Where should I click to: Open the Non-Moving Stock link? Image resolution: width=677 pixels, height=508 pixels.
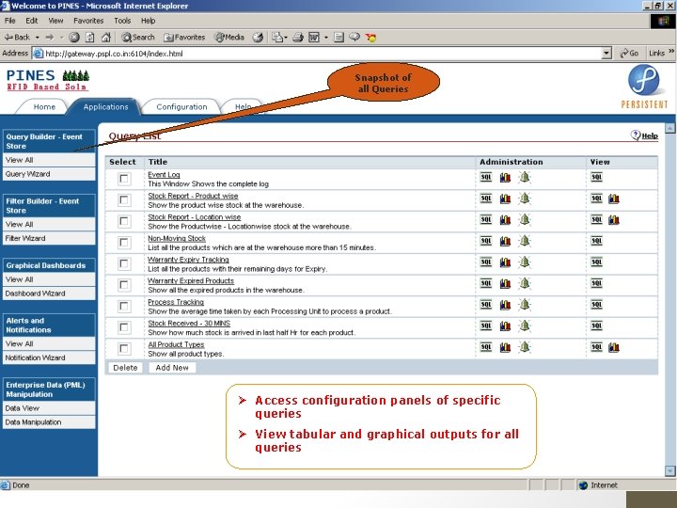pyautogui.click(x=177, y=238)
